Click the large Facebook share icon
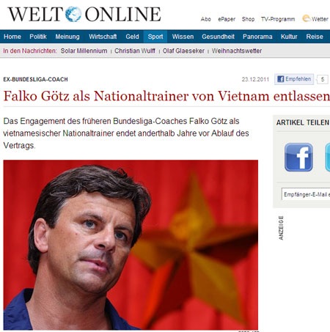 tap(298, 158)
